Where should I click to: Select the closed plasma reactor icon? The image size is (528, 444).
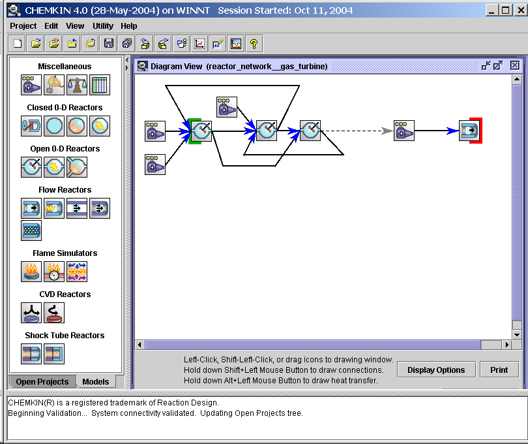point(99,126)
